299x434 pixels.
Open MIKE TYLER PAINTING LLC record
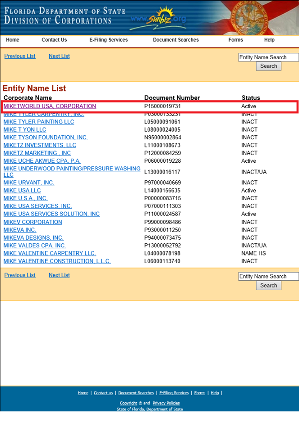pos(39,122)
